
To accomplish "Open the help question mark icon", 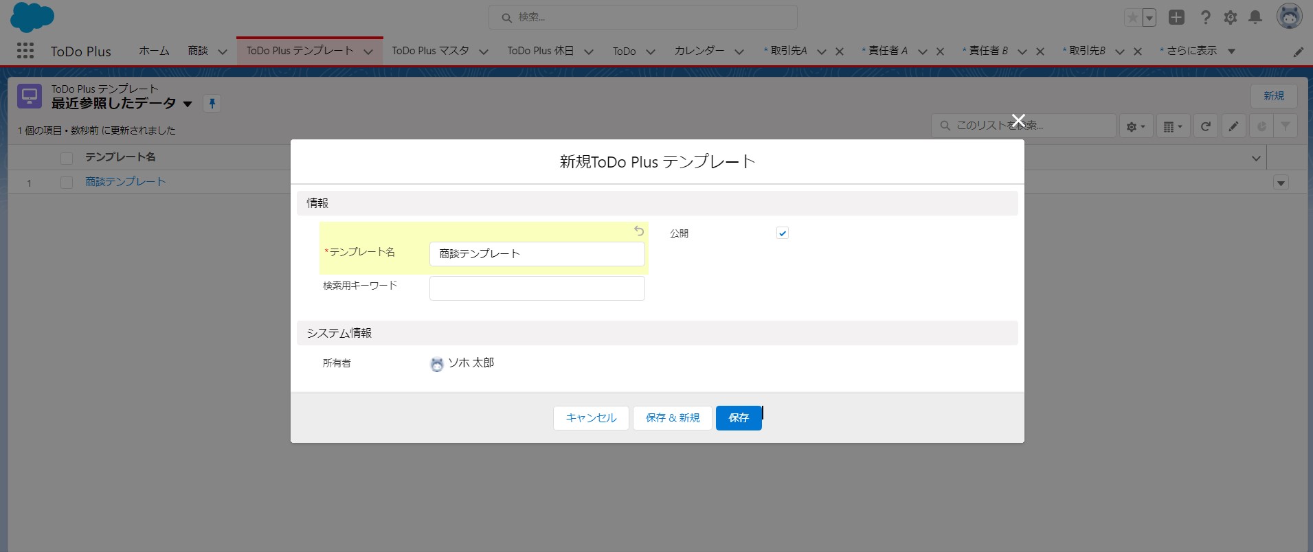I will (1205, 17).
